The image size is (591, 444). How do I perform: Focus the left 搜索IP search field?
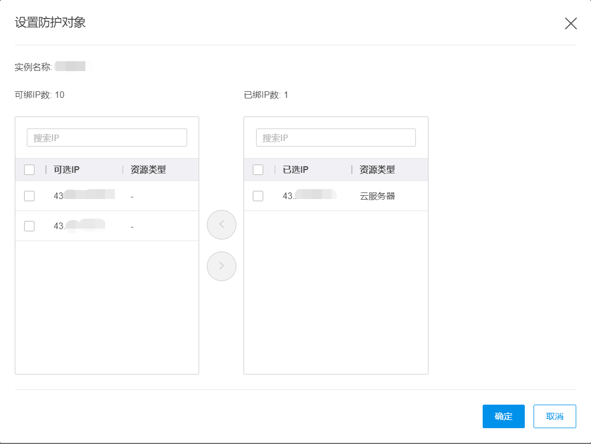tap(107, 138)
